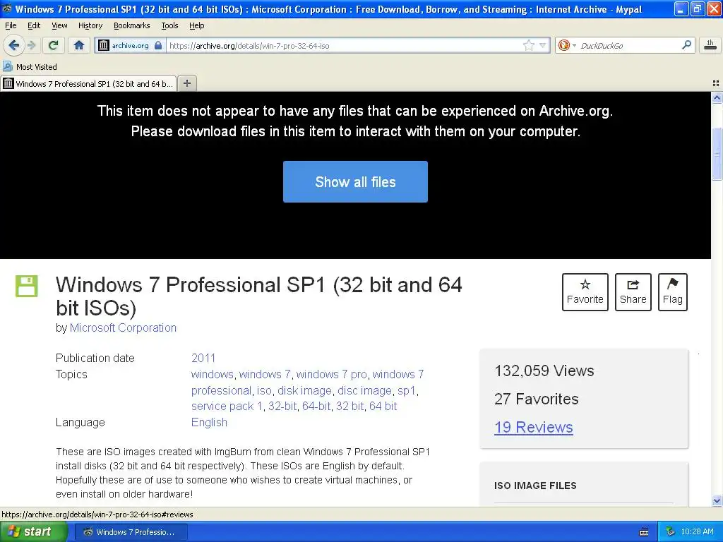The image size is (723, 542).
Task: Click the list all tabs icon
Action: 716,83
